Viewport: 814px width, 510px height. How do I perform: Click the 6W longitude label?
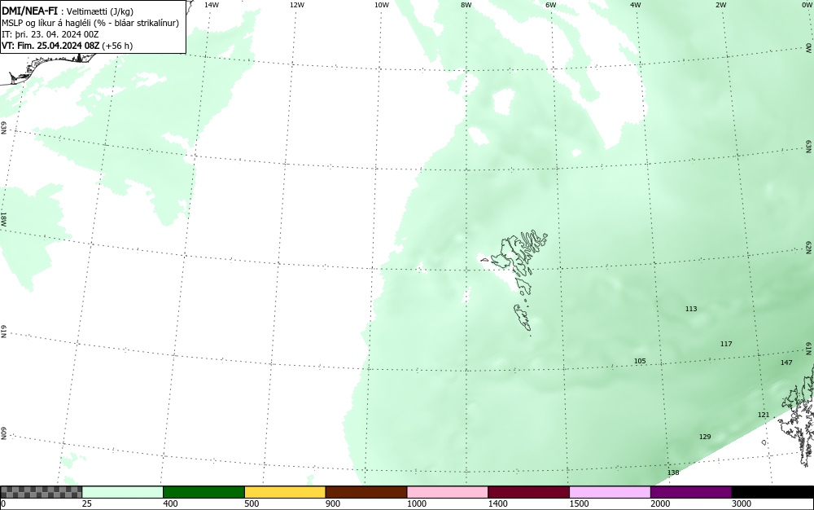pyautogui.click(x=551, y=5)
